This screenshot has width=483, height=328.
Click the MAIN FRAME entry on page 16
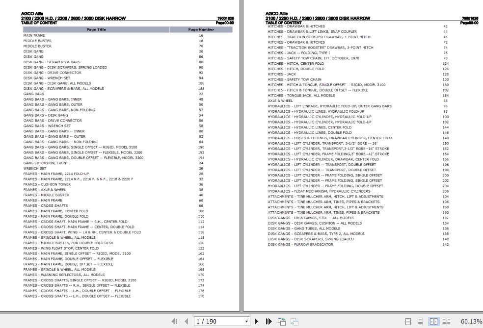[x=34, y=36]
